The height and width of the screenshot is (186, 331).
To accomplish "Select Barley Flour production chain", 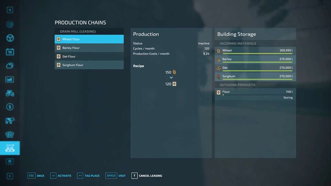I will coord(89,48).
